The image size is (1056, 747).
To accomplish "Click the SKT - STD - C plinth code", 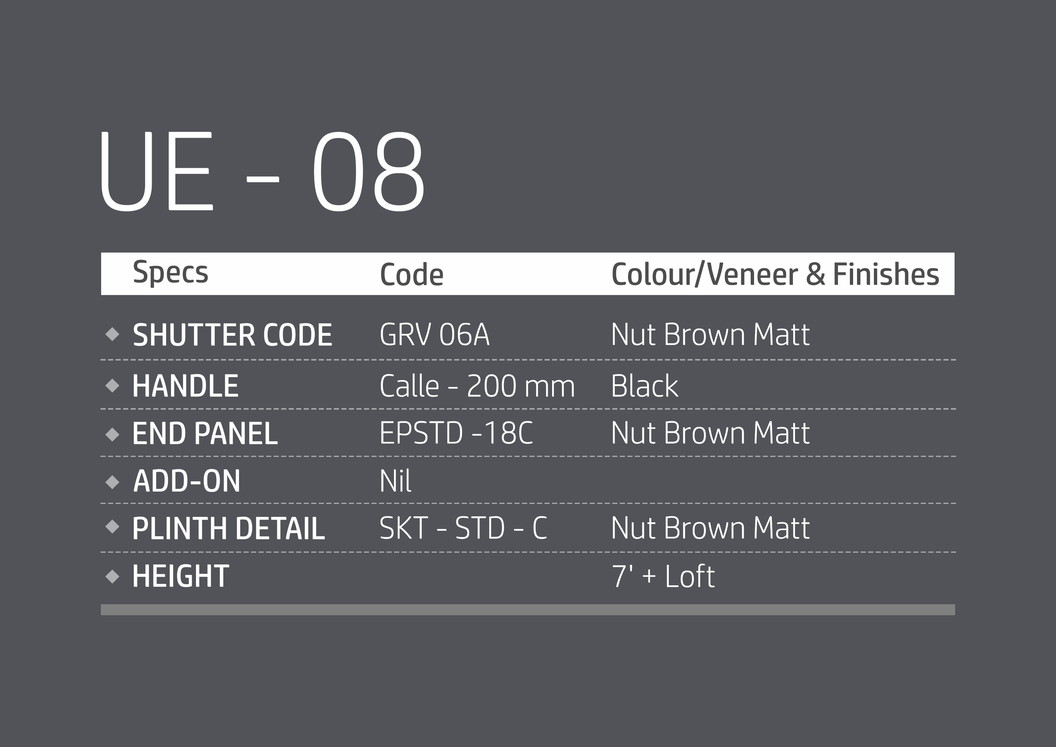I will tap(463, 527).
